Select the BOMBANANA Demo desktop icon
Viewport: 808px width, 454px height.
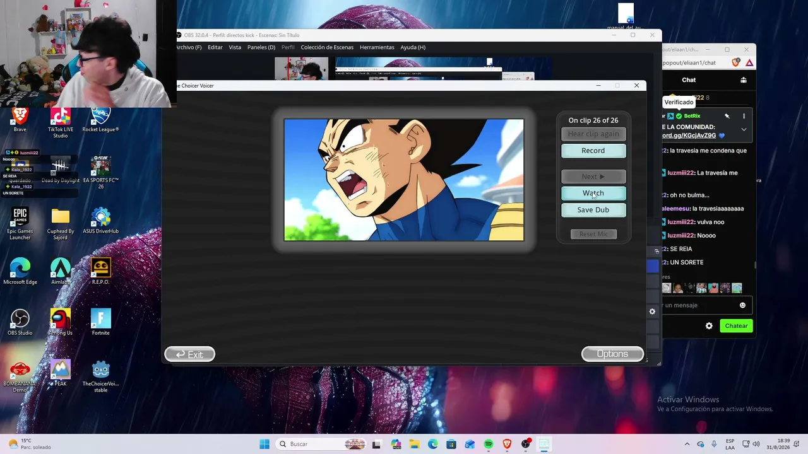click(20, 376)
